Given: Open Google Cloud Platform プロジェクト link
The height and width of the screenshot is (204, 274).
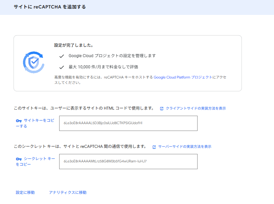Looking at the screenshot, I should [x=183, y=77].
